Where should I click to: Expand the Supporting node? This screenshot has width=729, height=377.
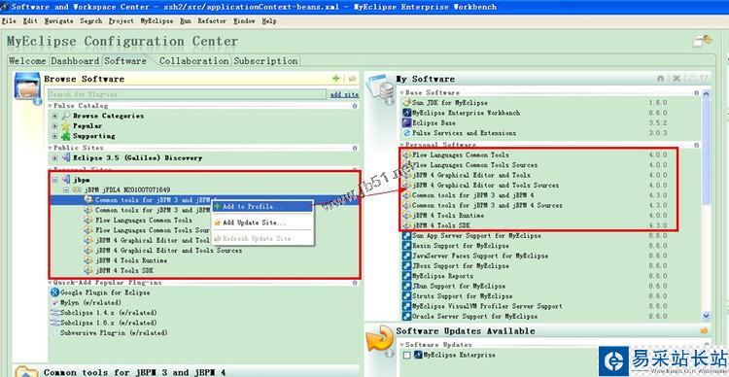point(54,136)
